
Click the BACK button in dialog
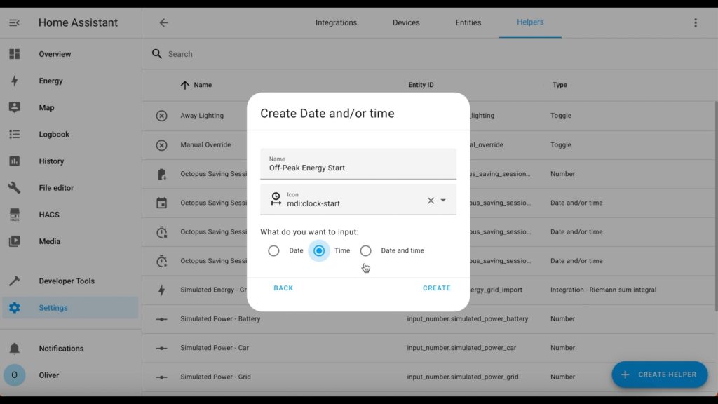click(283, 288)
